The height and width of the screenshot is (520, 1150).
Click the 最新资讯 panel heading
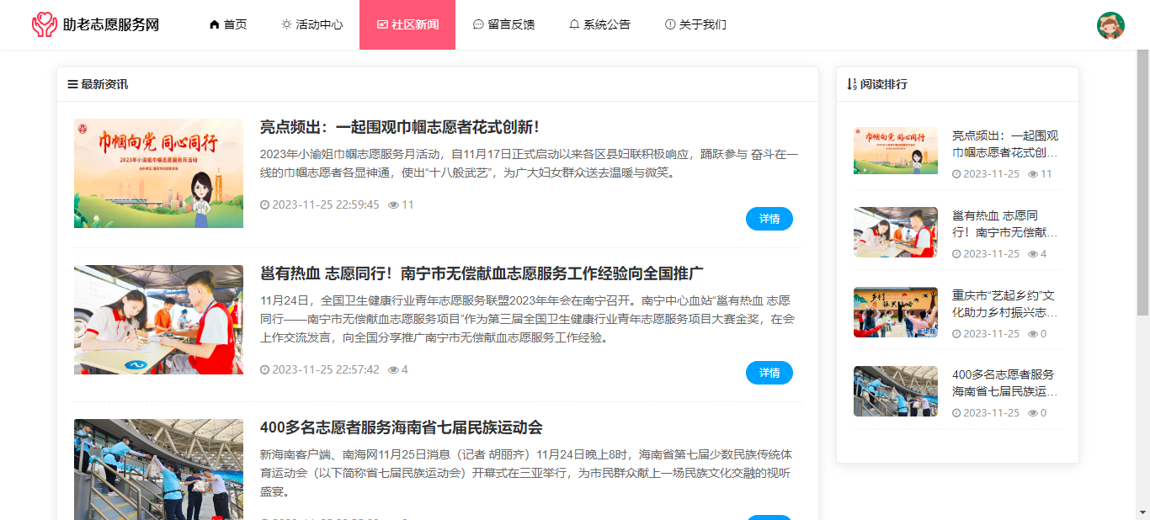pos(104,84)
